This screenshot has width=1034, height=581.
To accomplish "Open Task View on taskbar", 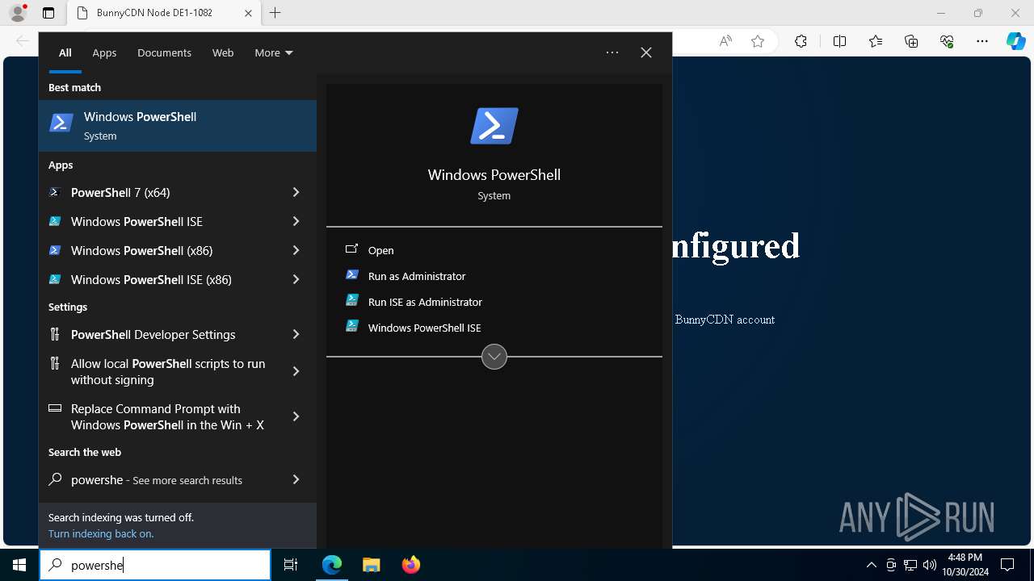I will point(291,565).
